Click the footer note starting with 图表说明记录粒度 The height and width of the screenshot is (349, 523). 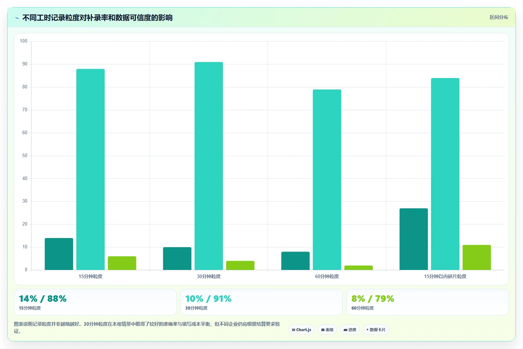pos(147,328)
